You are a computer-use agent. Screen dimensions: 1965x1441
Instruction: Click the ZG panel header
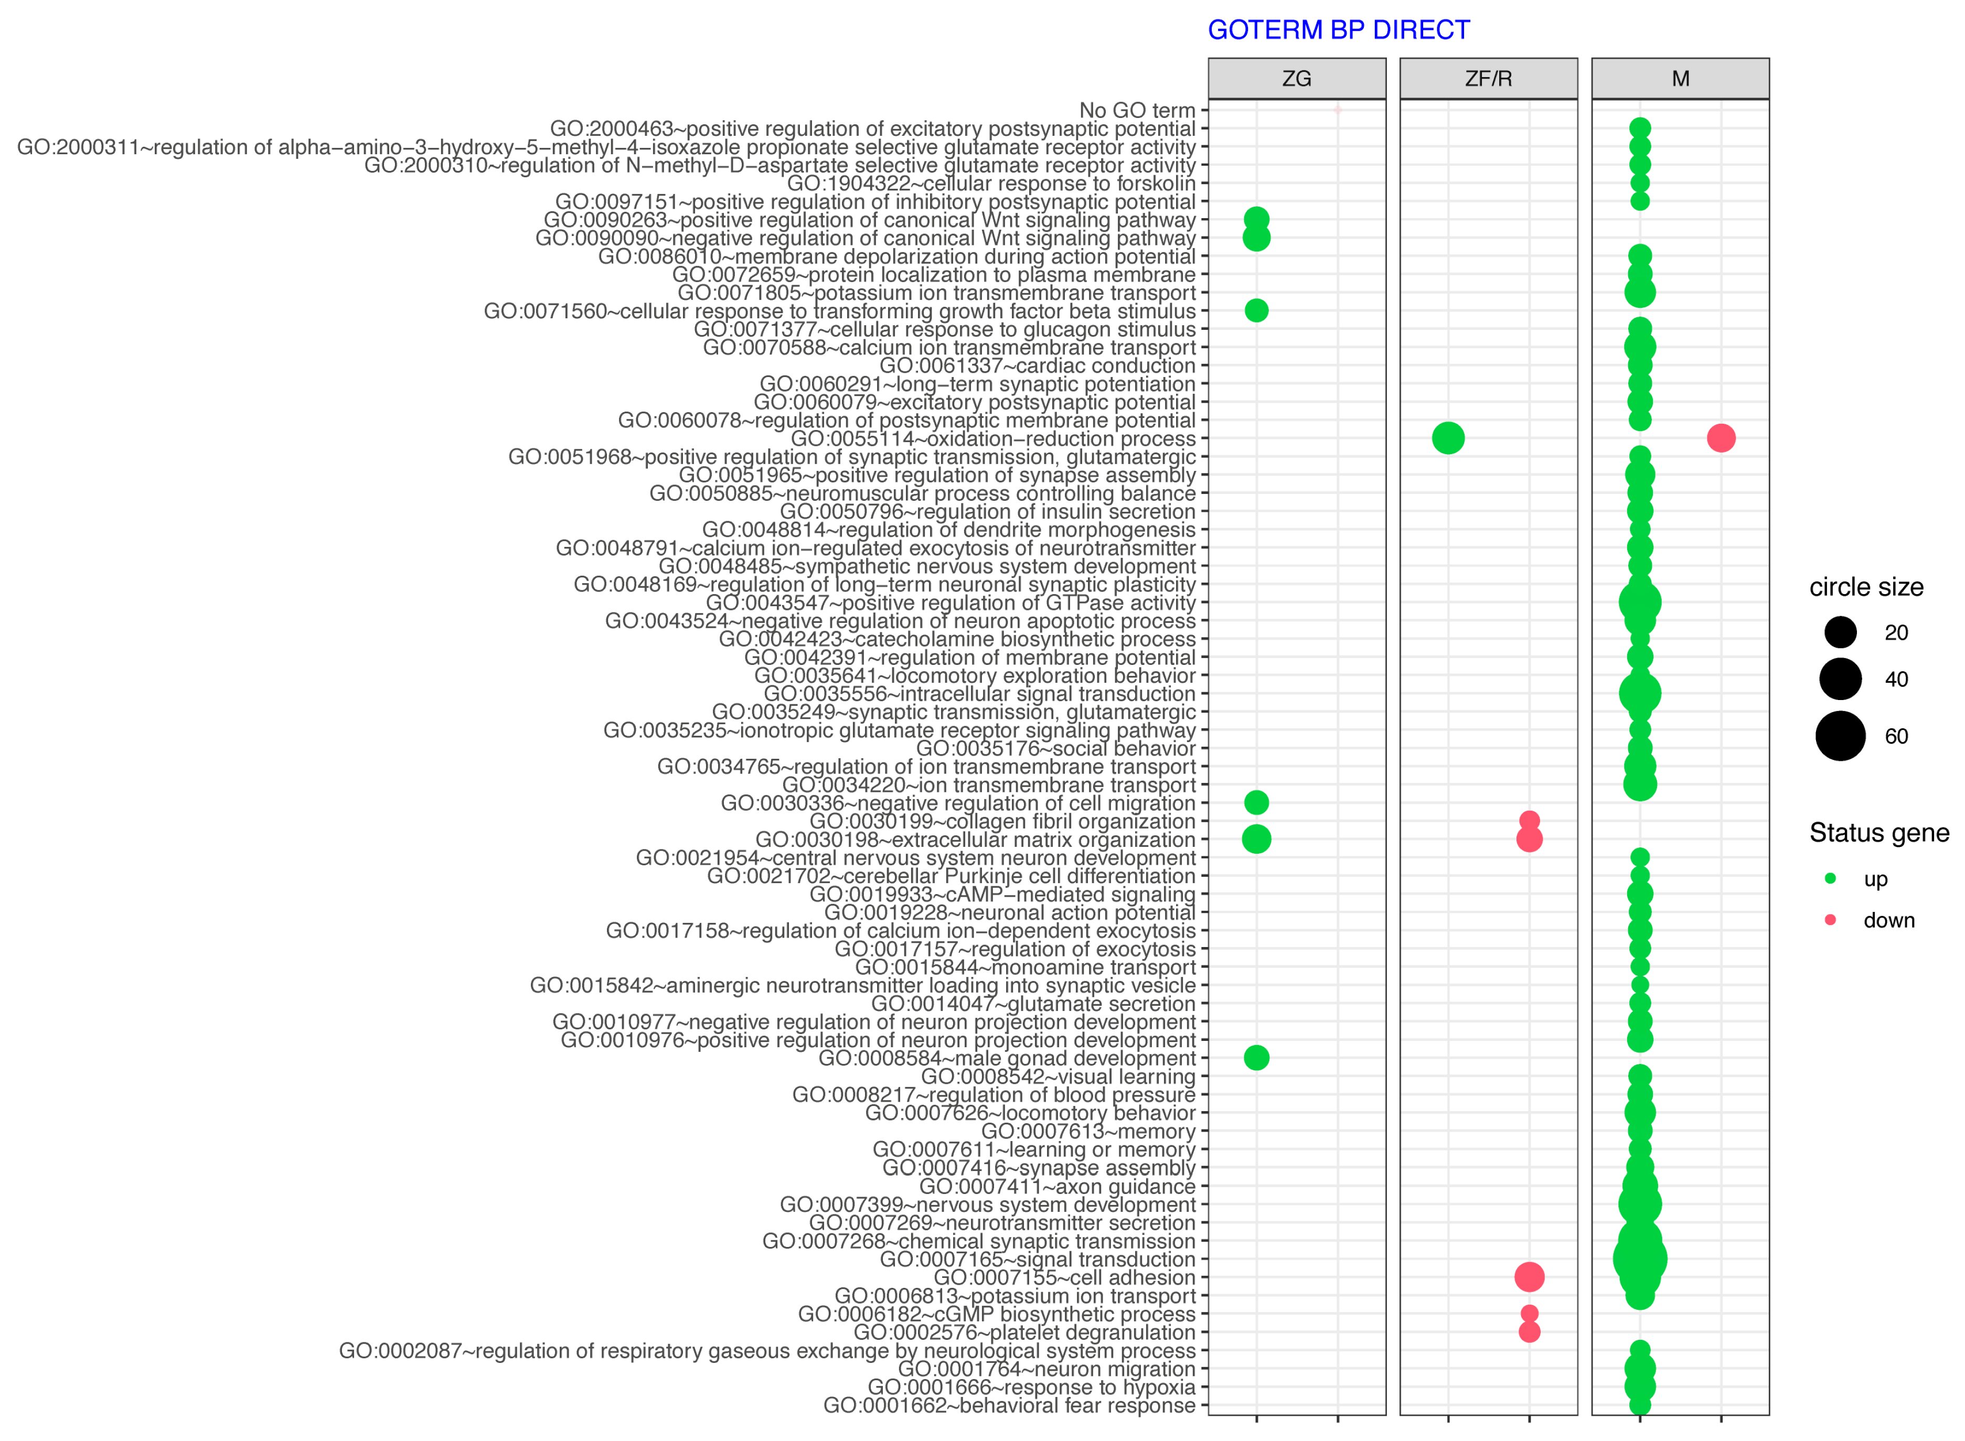coord(1297,79)
